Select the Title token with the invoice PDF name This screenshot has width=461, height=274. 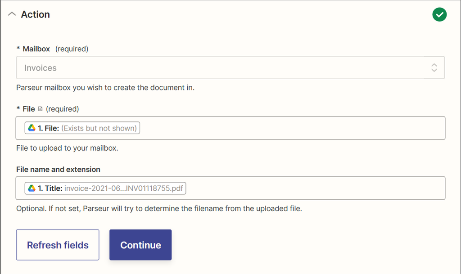pyautogui.click(x=106, y=188)
